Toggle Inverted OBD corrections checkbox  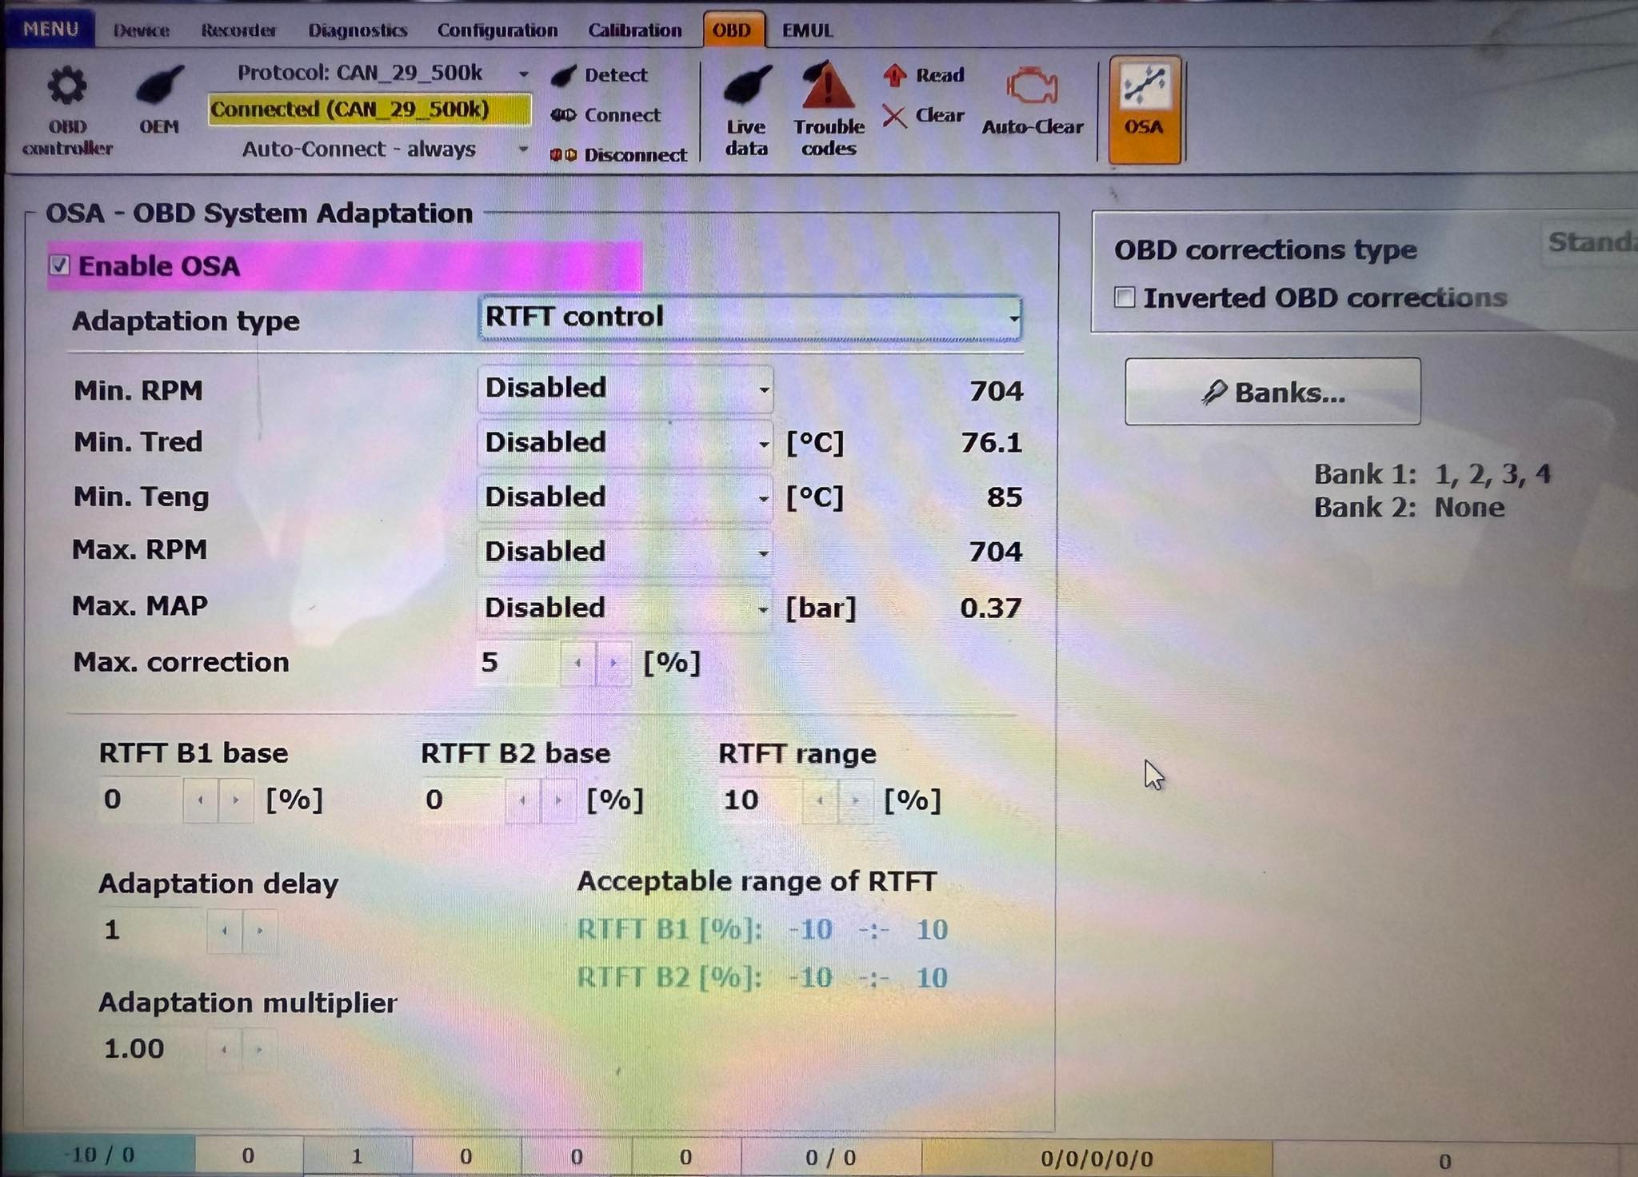pos(1125,297)
